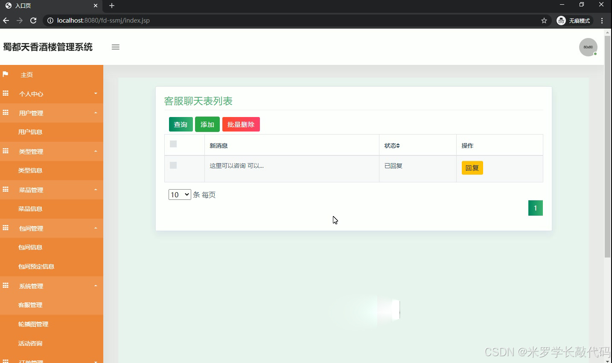Click the grid icon next to 系统管理
Viewport: 612px width, 363px height.
click(x=6, y=286)
